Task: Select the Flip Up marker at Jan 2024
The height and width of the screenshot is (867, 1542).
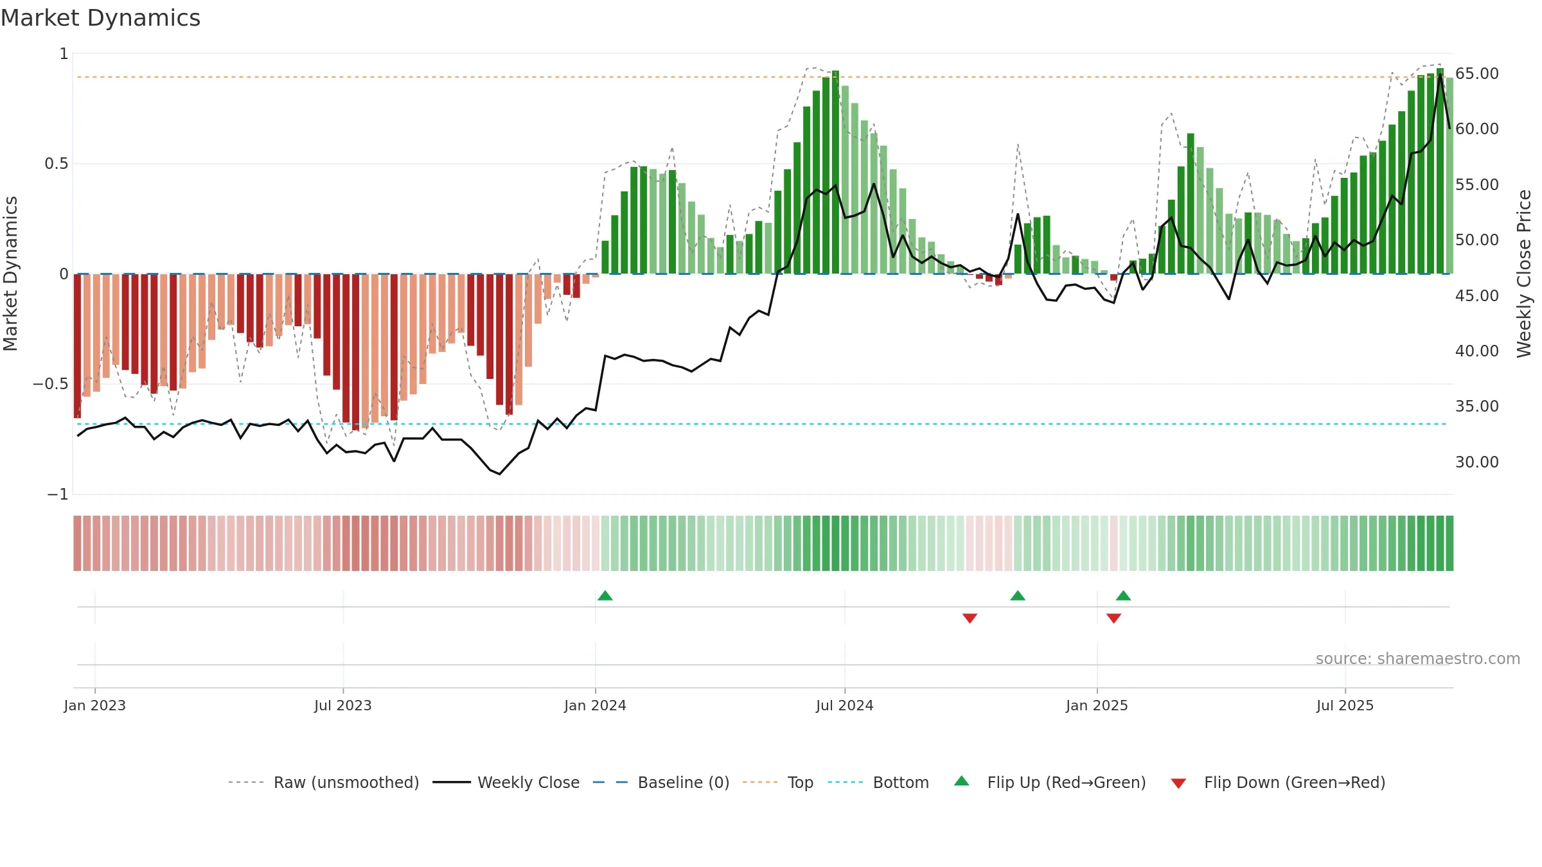Action: point(605,595)
